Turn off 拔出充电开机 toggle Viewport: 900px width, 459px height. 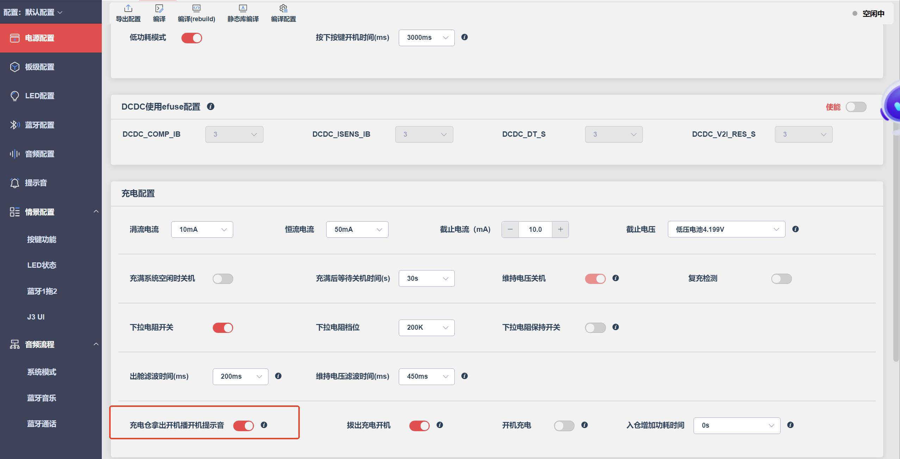pyautogui.click(x=420, y=426)
